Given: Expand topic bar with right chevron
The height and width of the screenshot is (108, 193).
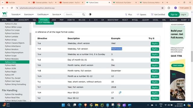Looking at the screenshot, I should [x=189, y=20].
